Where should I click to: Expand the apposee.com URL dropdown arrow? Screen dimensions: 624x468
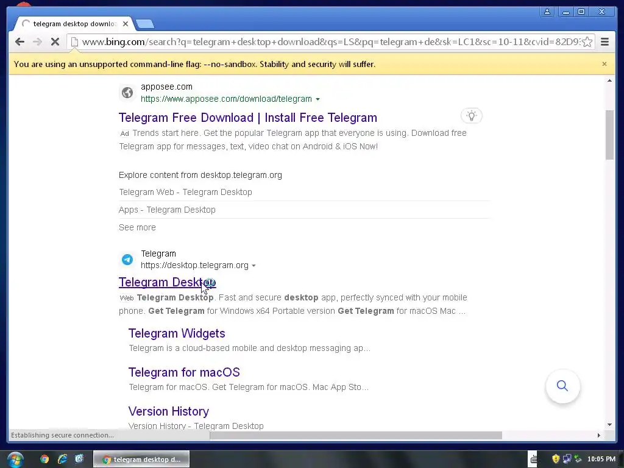tap(317, 99)
